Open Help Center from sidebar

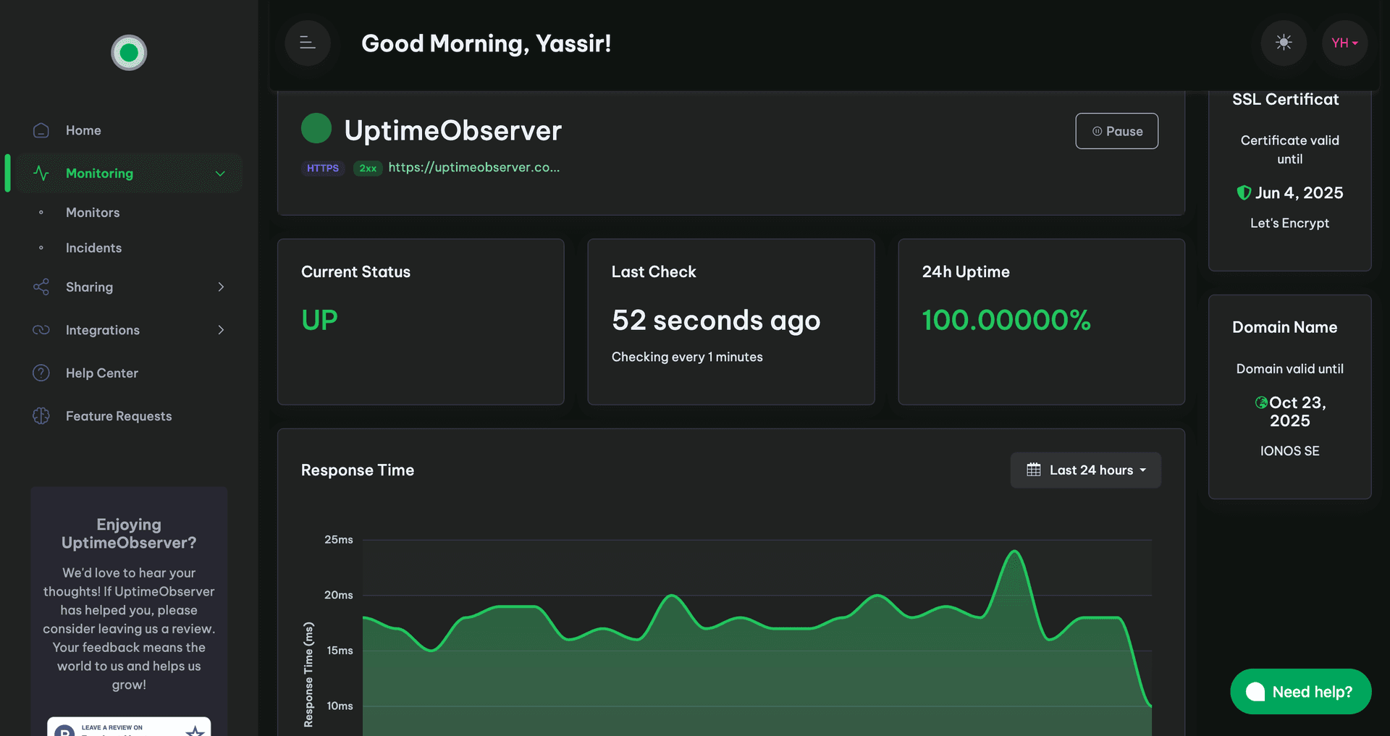[102, 373]
